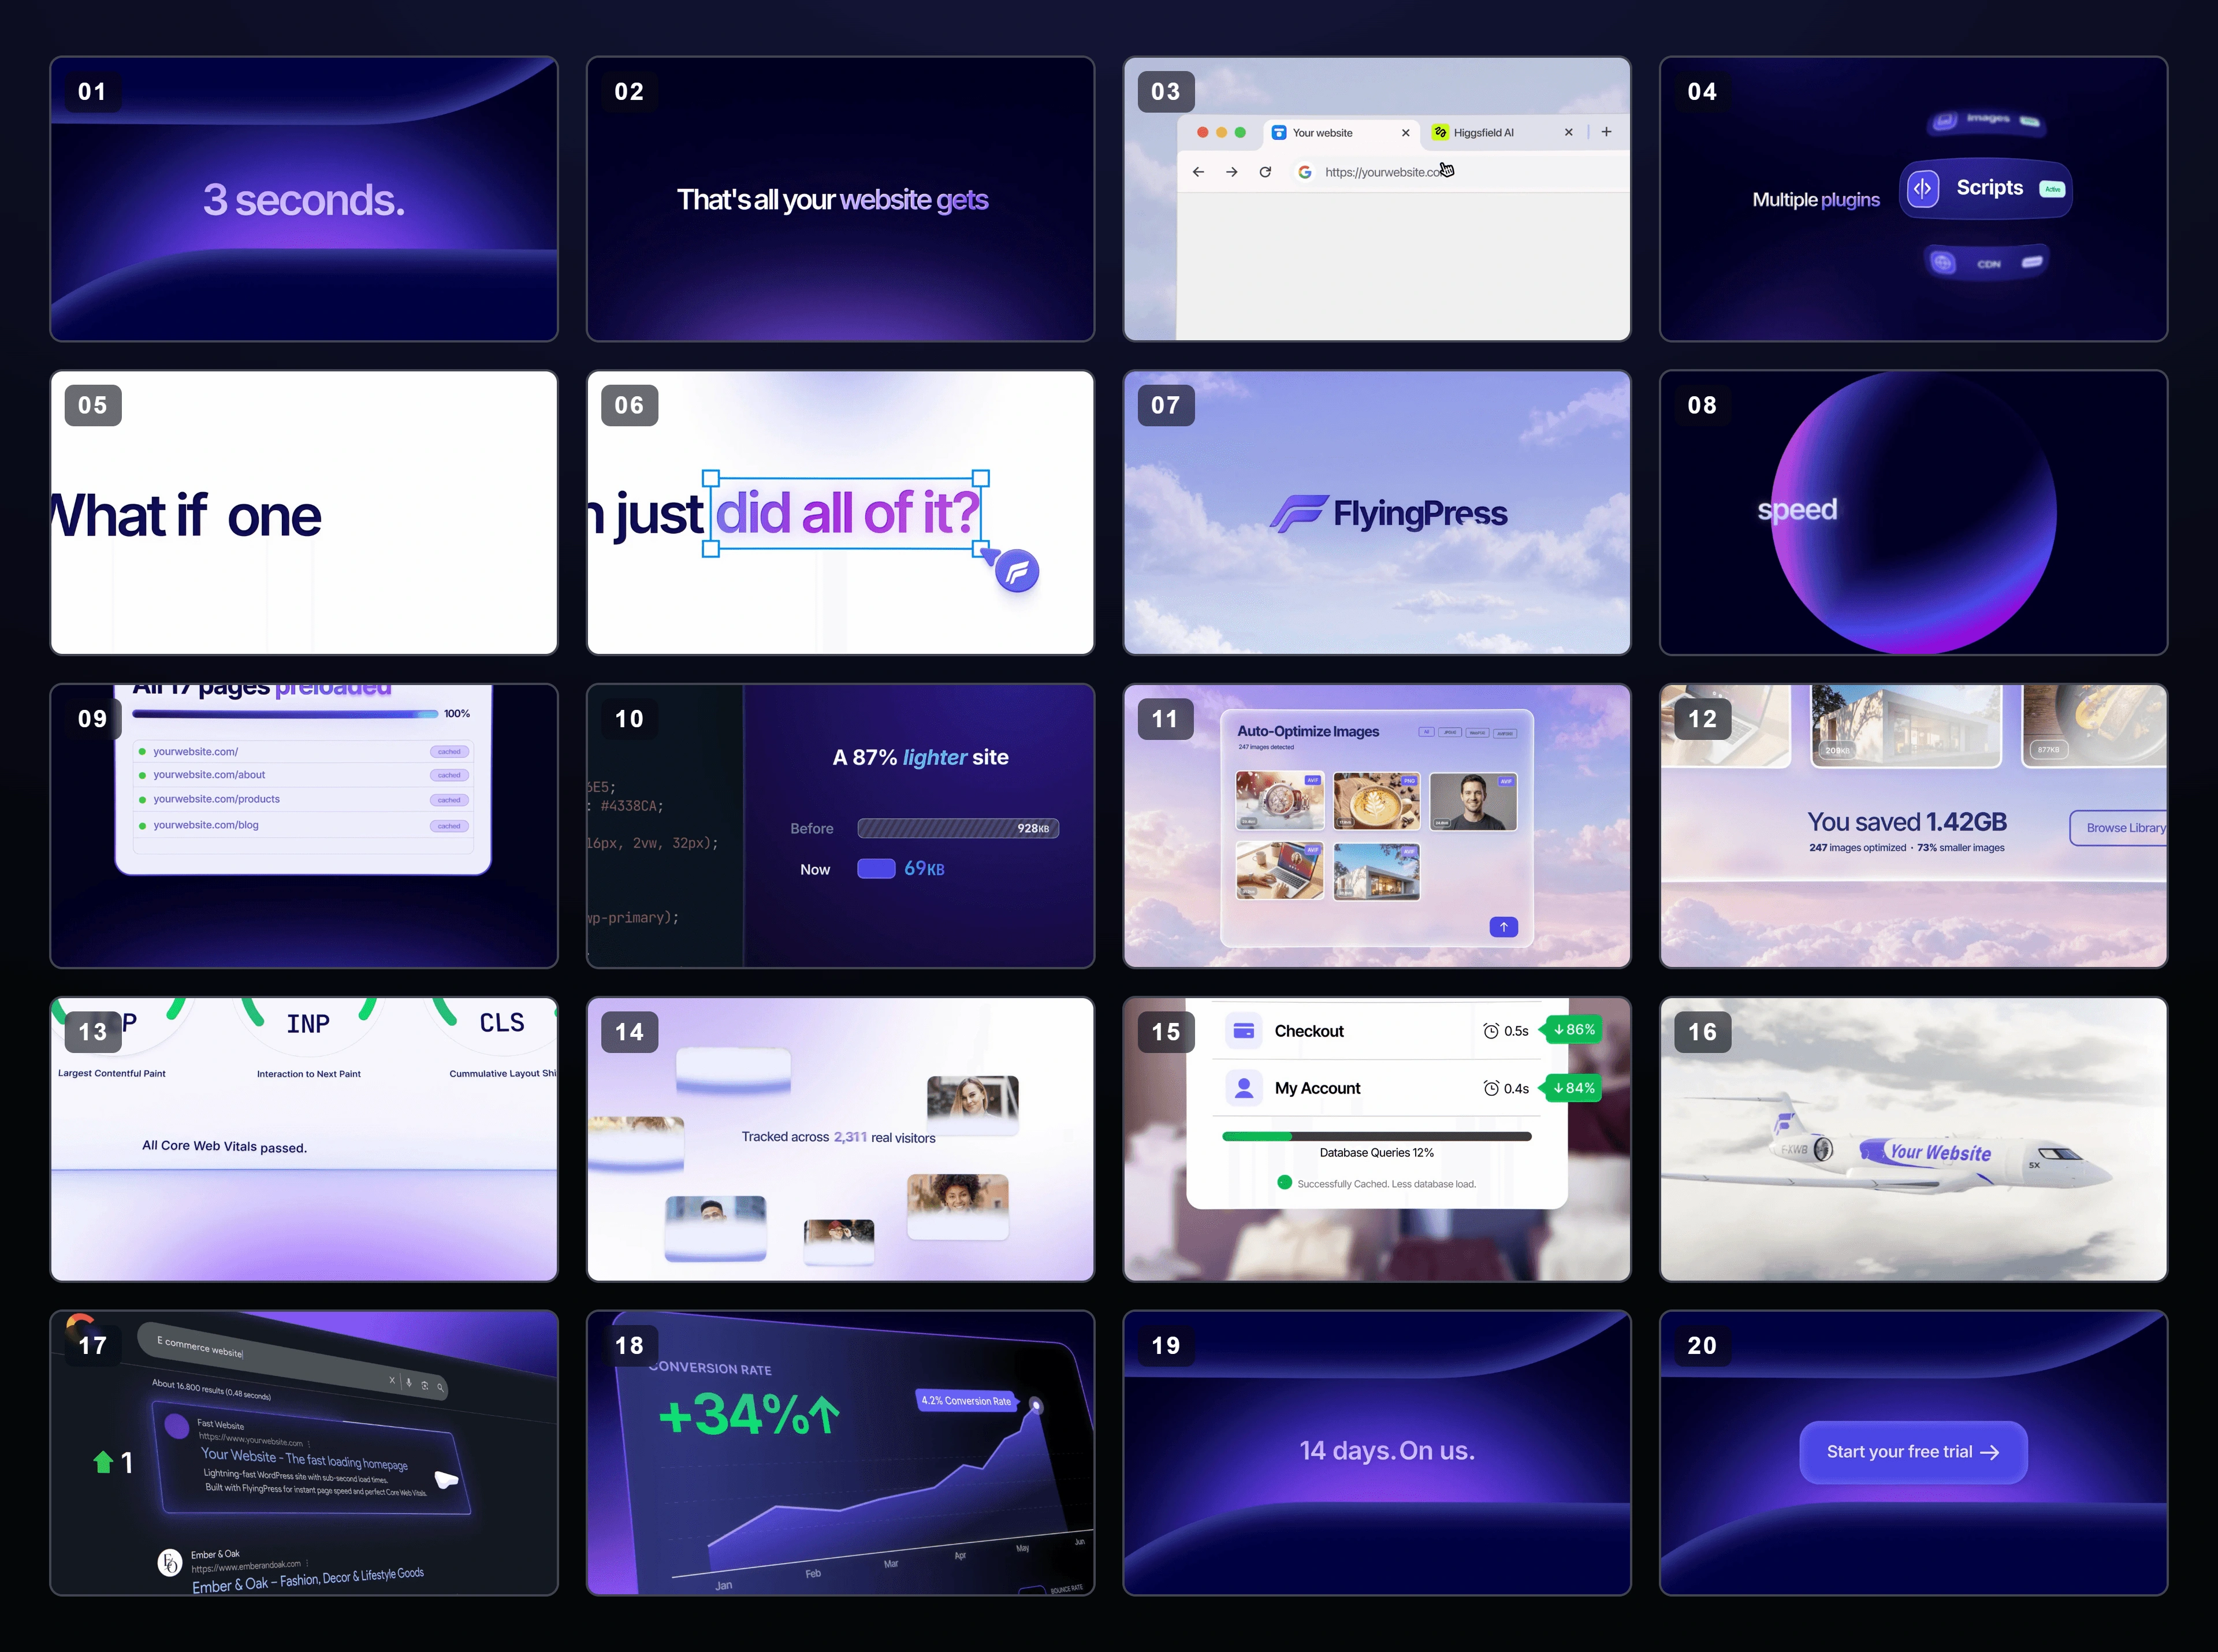Select the latte coffee image thumbnail
Screen dimensions: 2218x1652
click(x=1376, y=801)
